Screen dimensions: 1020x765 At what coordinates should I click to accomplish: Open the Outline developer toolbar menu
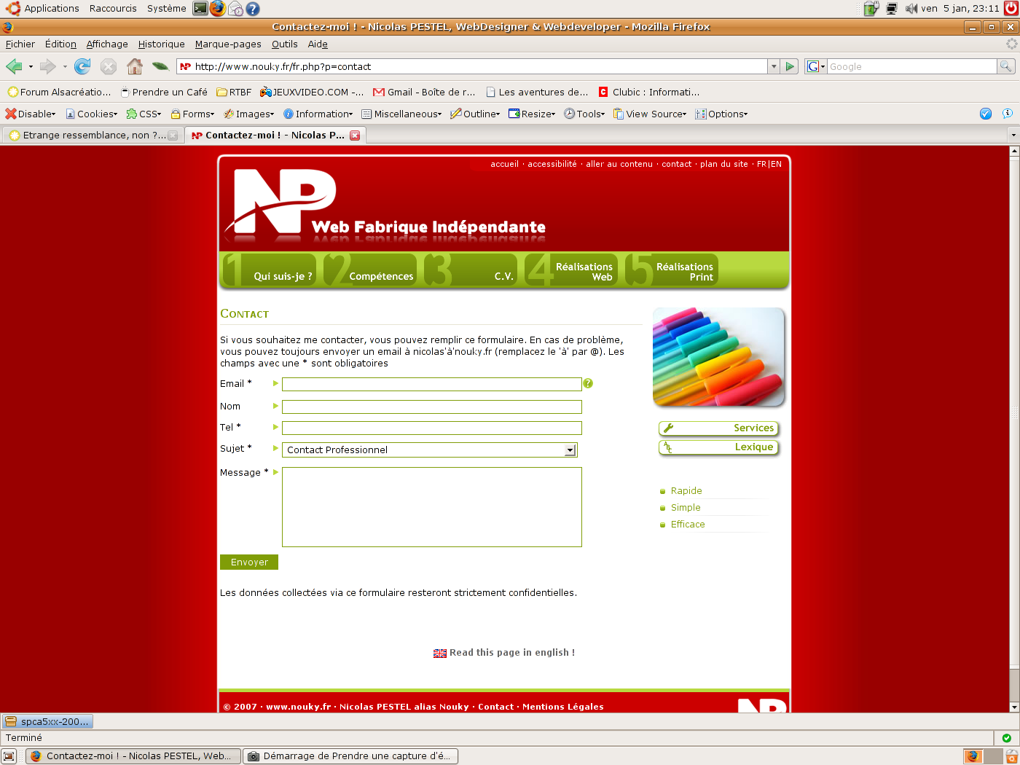tap(476, 114)
